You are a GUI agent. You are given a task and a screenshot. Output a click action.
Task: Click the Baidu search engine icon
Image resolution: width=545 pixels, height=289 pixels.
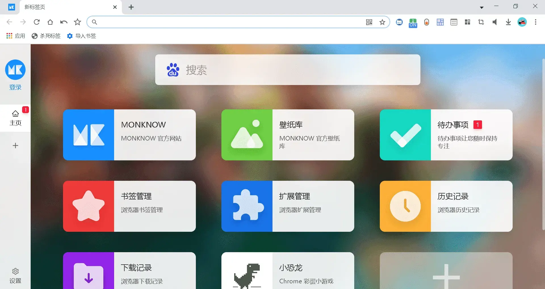click(x=173, y=70)
